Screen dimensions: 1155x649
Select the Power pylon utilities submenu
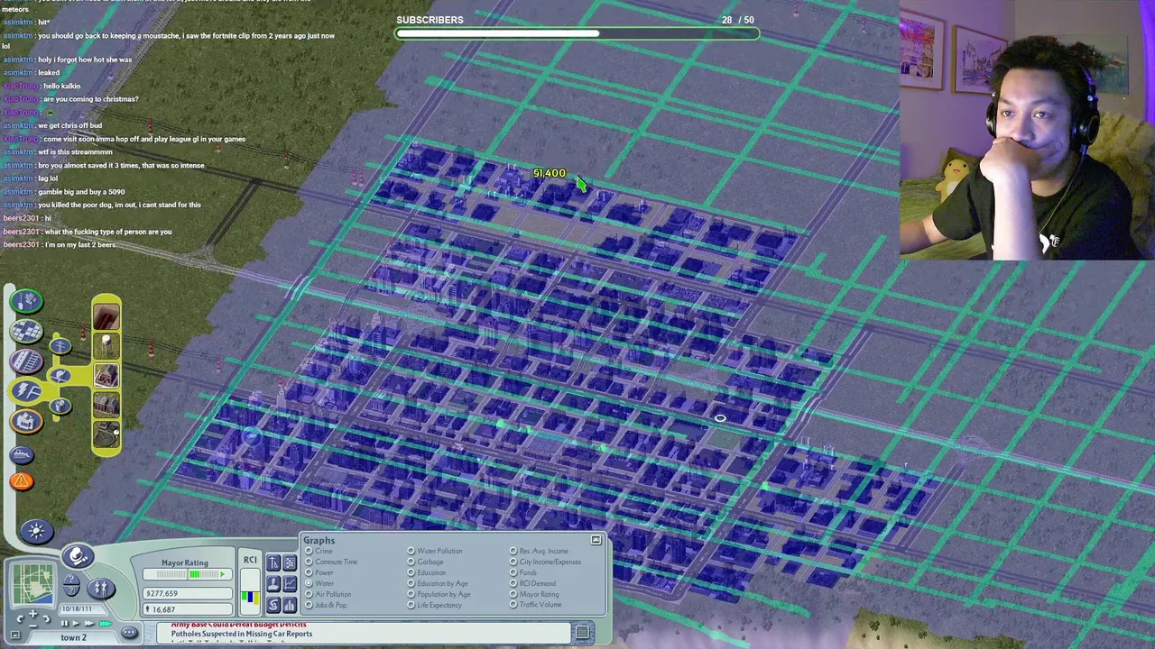tap(60, 346)
